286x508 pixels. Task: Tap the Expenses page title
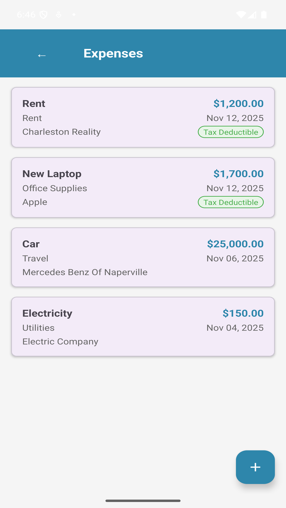(x=113, y=53)
